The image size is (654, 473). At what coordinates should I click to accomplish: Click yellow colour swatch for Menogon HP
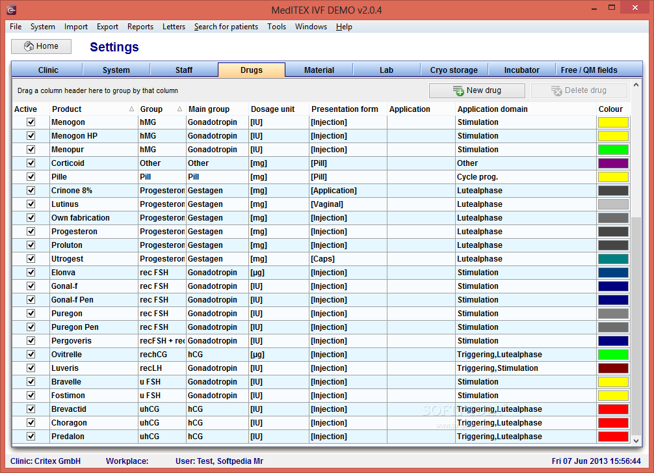click(x=613, y=136)
